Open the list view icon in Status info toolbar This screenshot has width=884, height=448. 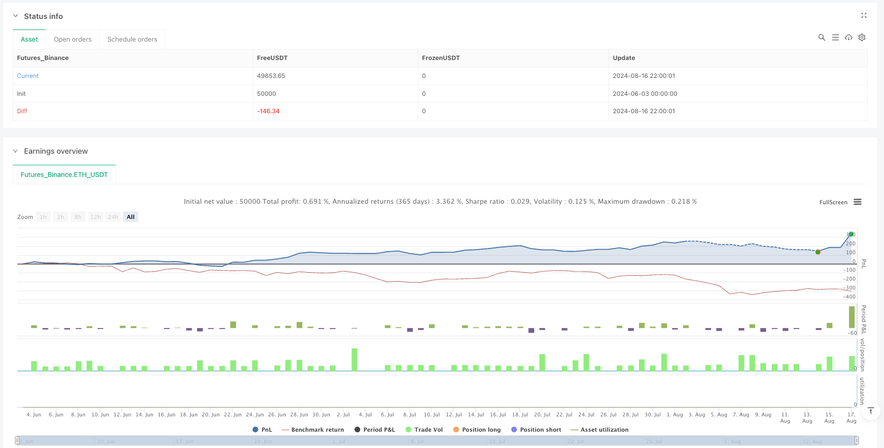pos(835,37)
